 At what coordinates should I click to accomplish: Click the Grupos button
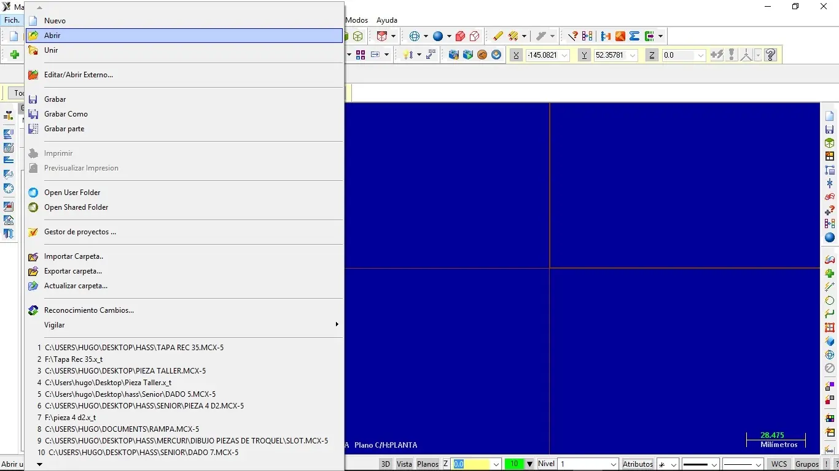click(807, 464)
